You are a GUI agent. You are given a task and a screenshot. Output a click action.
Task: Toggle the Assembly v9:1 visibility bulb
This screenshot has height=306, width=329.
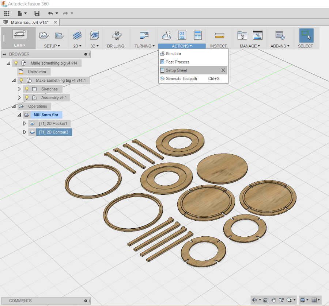click(x=27, y=98)
